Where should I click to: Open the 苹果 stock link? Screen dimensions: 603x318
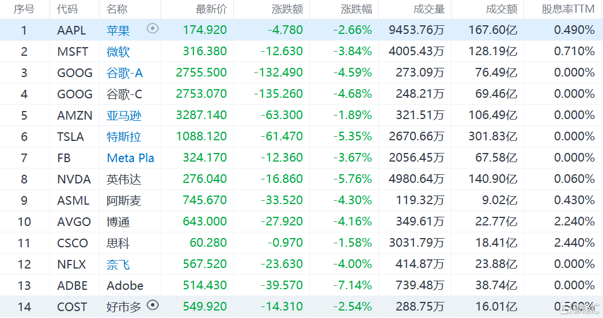[118, 30]
